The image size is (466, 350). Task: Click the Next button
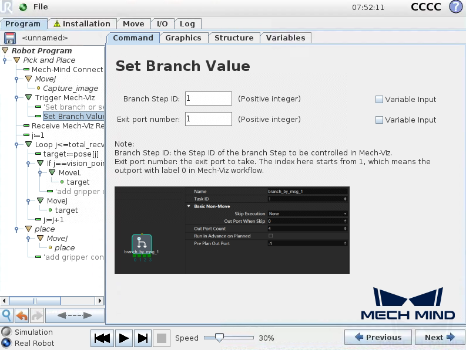pyautogui.click(x=440, y=337)
